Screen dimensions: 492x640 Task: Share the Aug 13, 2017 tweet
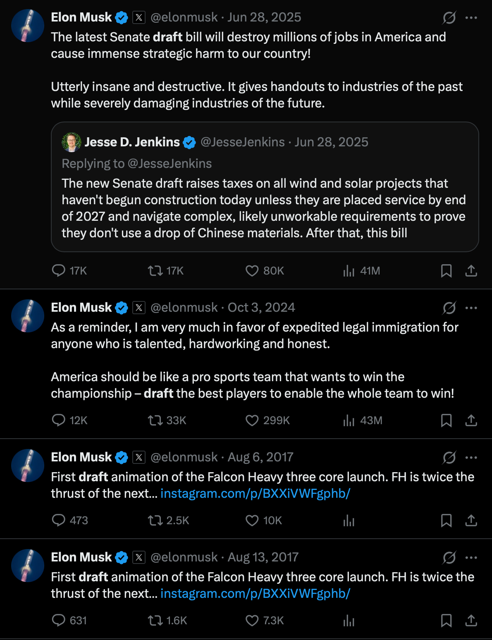pyautogui.click(x=471, y=621)
